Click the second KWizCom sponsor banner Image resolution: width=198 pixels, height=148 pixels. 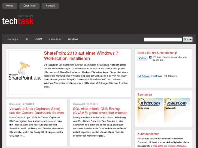coord(177,110)
